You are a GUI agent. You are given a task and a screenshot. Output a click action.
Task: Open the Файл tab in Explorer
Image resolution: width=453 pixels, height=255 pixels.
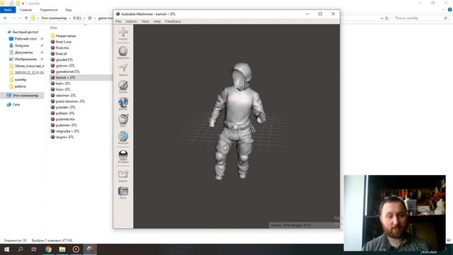(x=8, y=10)
